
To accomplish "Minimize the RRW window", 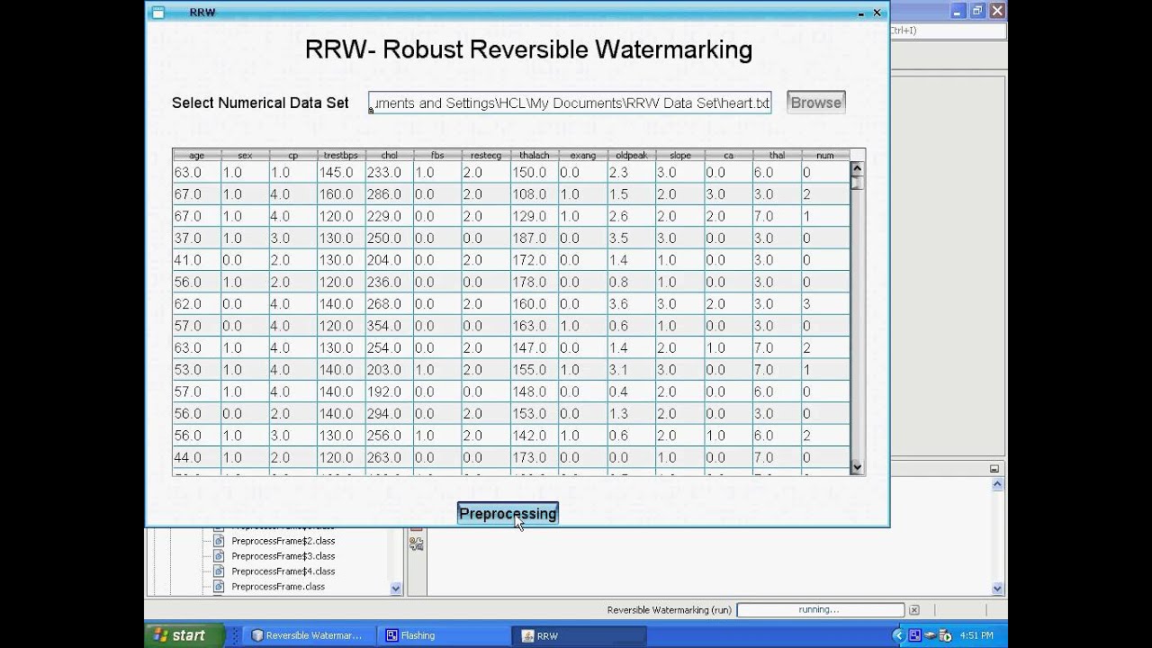I will (x=860, y=13).
